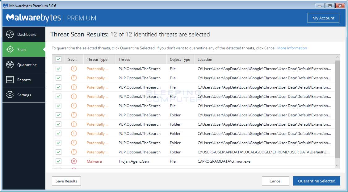
Task: Click the results list scroll-down arrow
Action: 337,166
